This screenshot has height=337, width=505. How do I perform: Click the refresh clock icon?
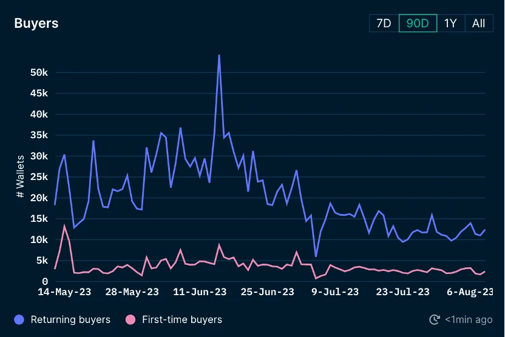(x=434, y=319)
